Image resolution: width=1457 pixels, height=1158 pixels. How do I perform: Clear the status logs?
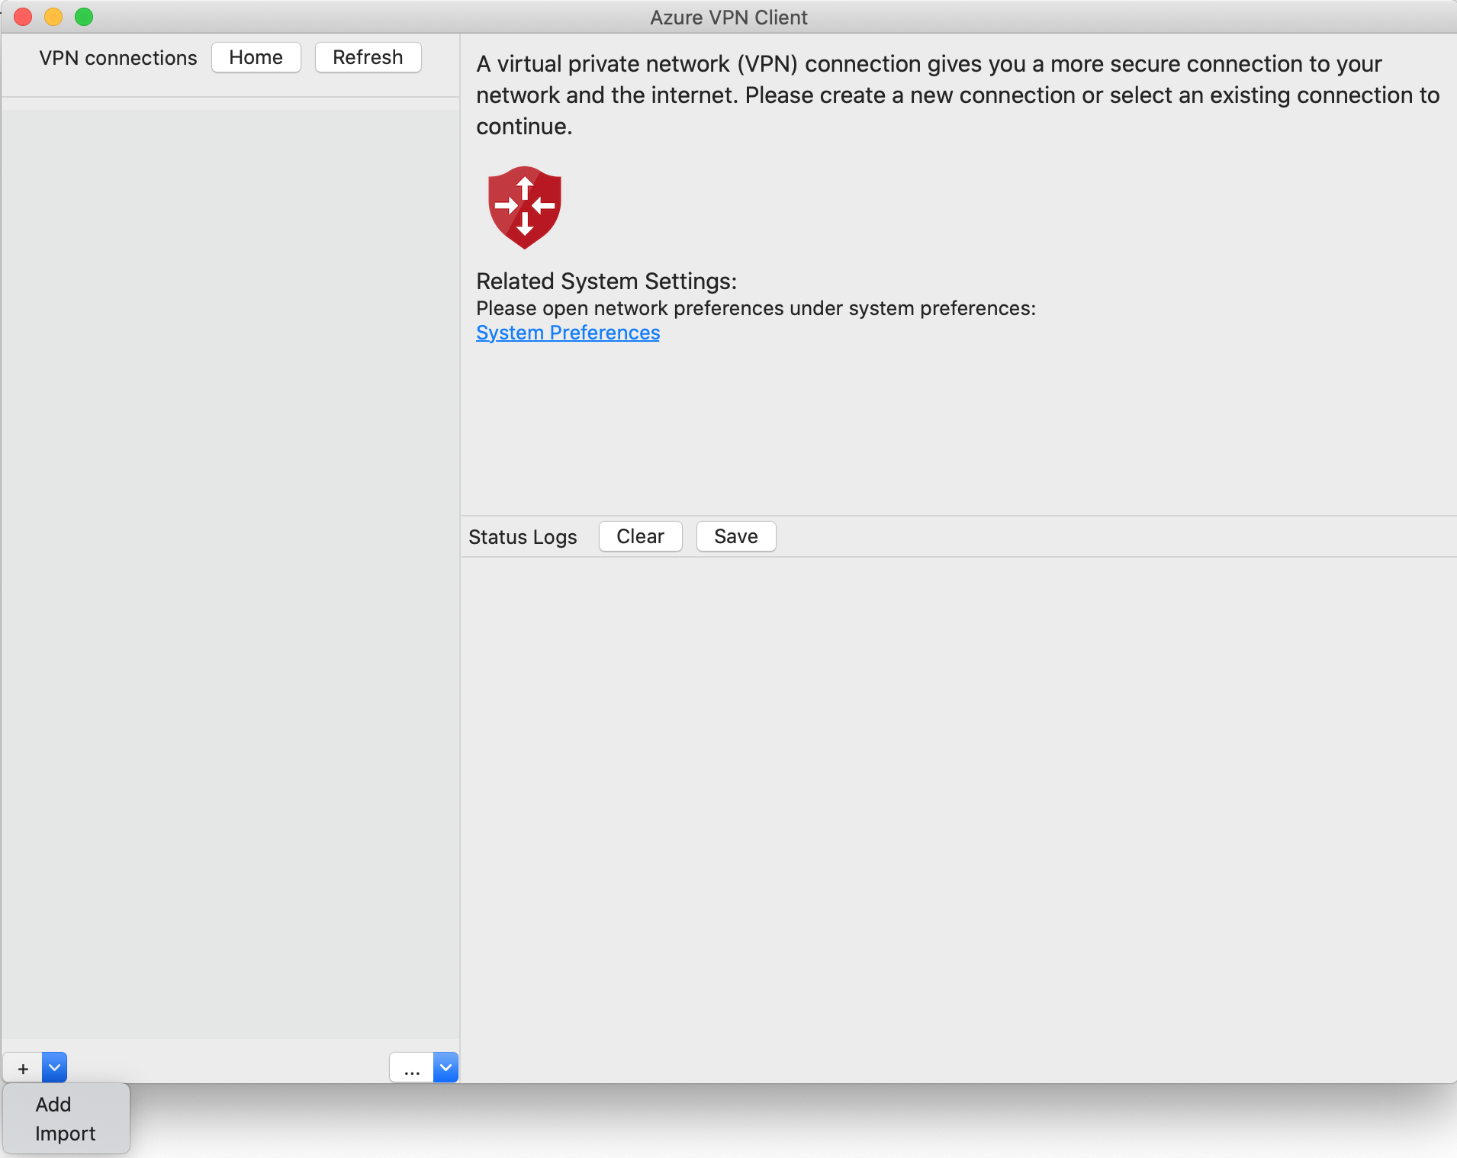coord(641,536)
